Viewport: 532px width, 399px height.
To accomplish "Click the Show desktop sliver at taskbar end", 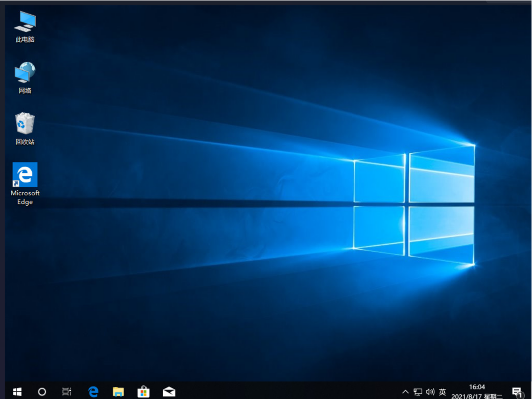I will point(530,391).
